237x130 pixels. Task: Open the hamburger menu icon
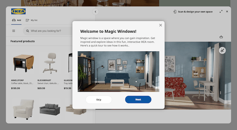click(13, 31)
